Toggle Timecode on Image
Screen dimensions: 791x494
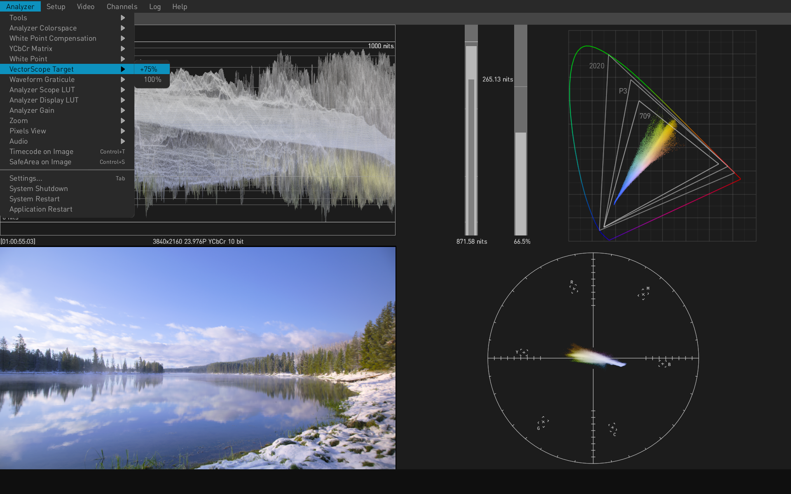coord(41,151)
